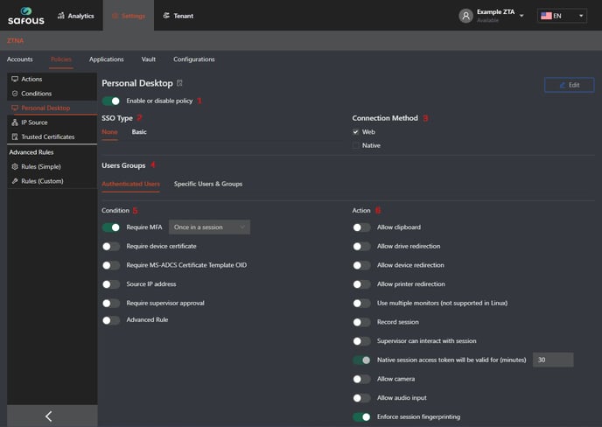Turn on Record session toggle

pos(361,322)
